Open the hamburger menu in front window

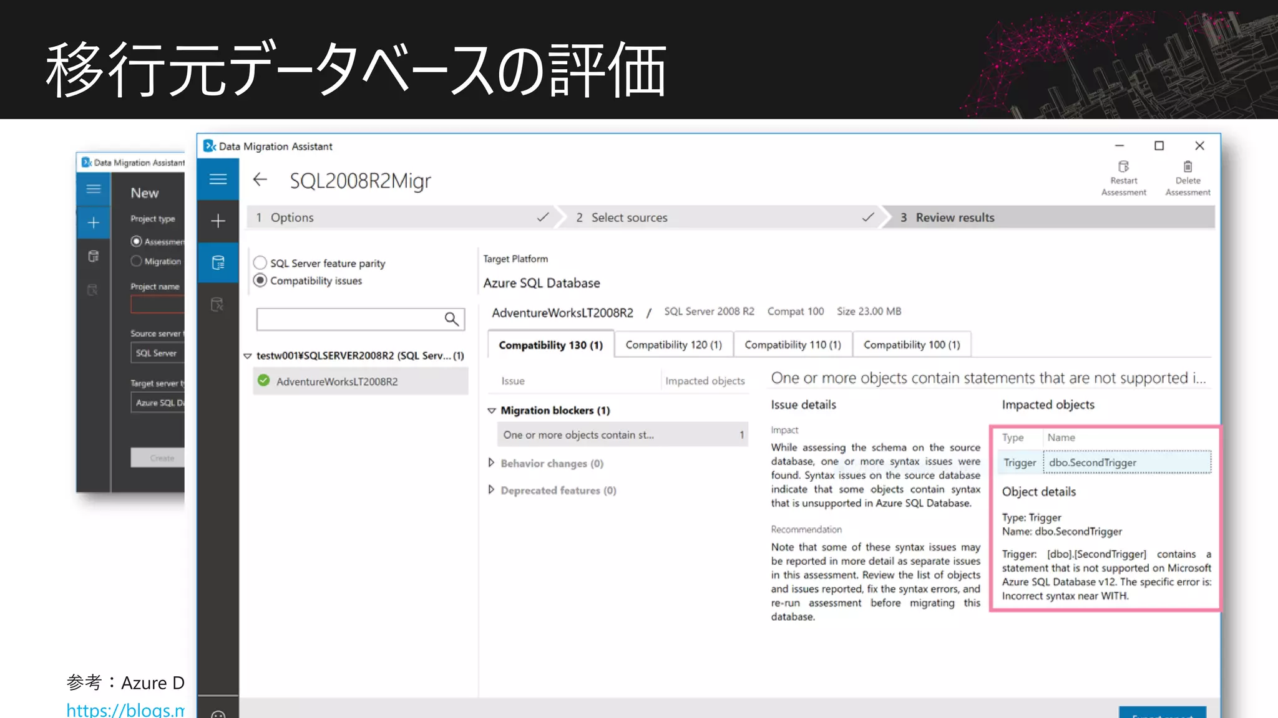[x=218, y=179]
